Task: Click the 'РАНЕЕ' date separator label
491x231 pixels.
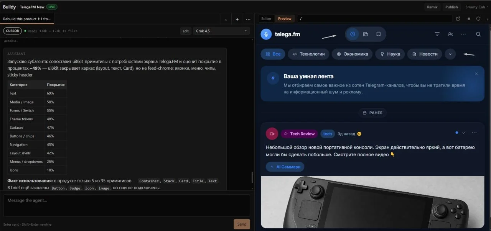Action: pyautogui.click(x=372, y=113)
